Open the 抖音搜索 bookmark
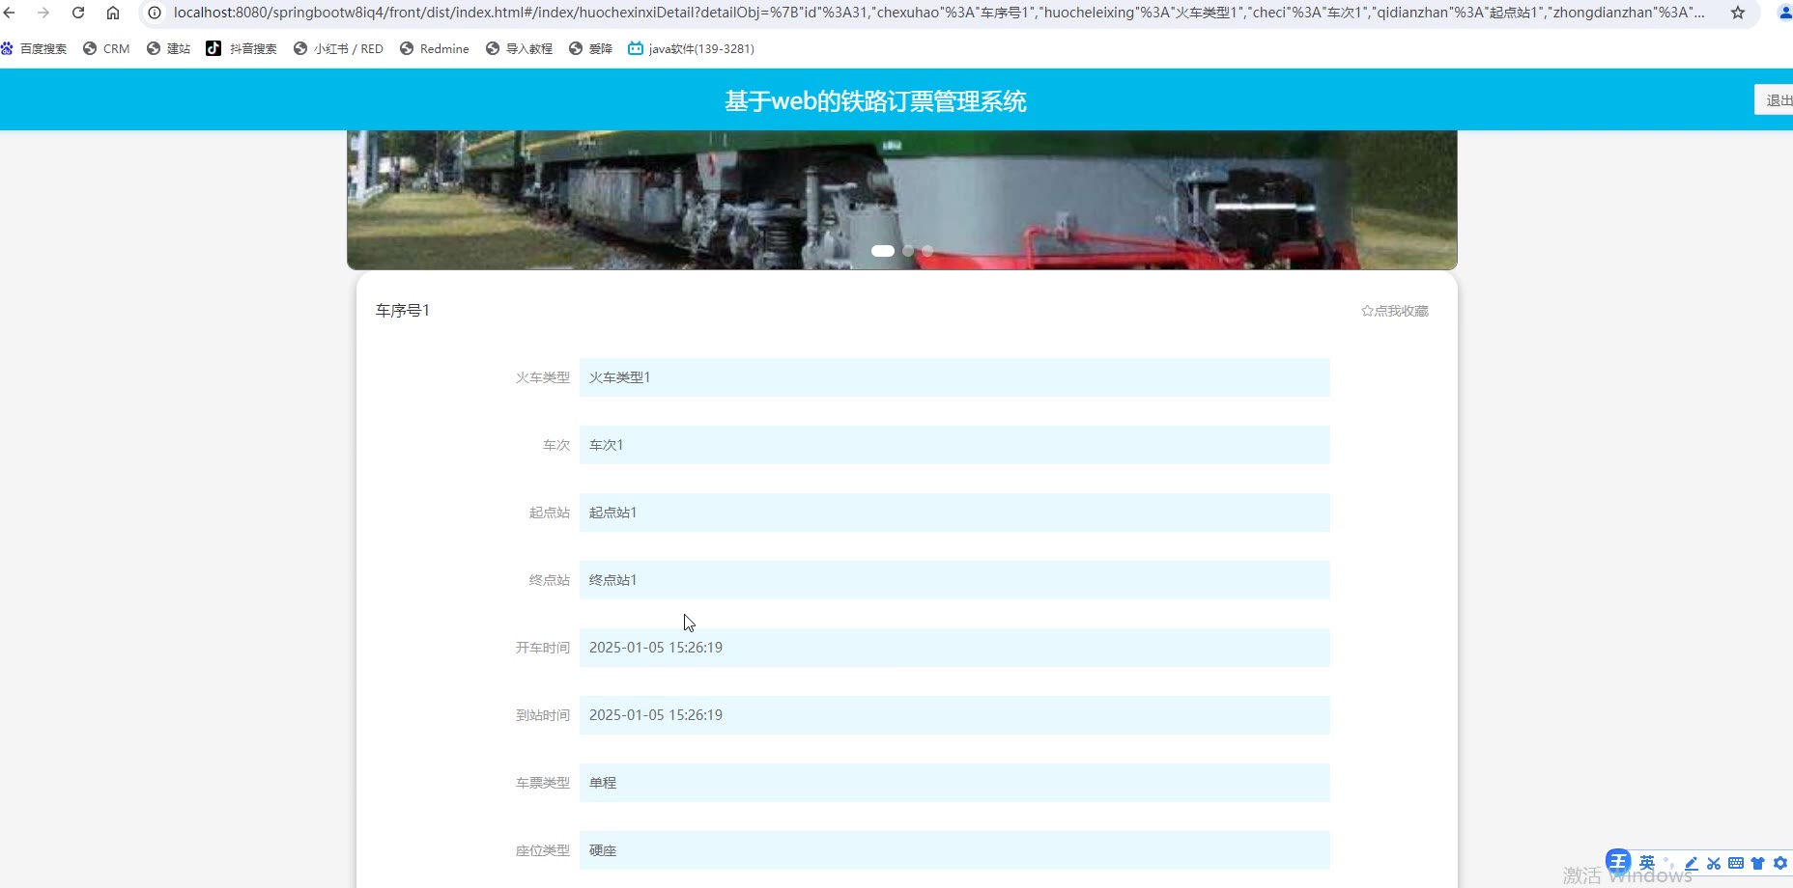This screenshot has height=888, width=1793. point(242,48)
